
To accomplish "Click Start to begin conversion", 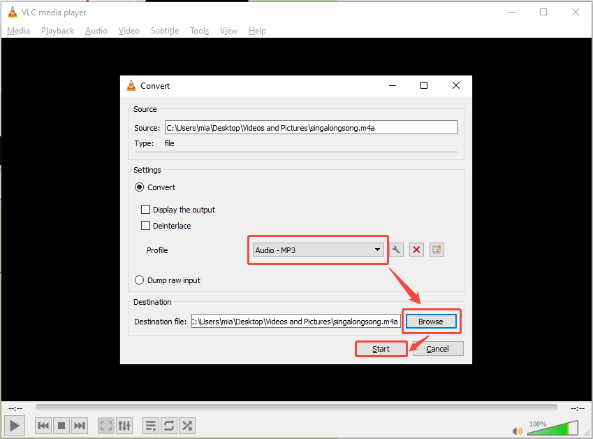I will [x=381, y=349].
